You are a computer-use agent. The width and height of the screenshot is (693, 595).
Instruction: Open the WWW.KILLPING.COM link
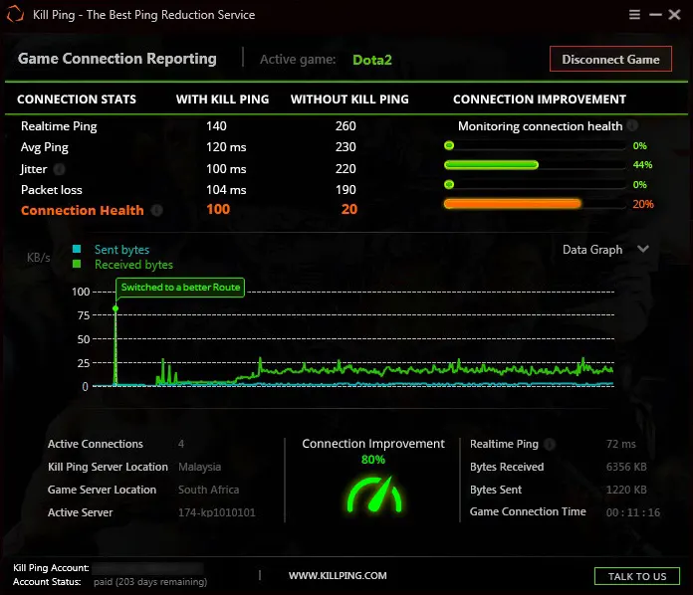(338, 575)
